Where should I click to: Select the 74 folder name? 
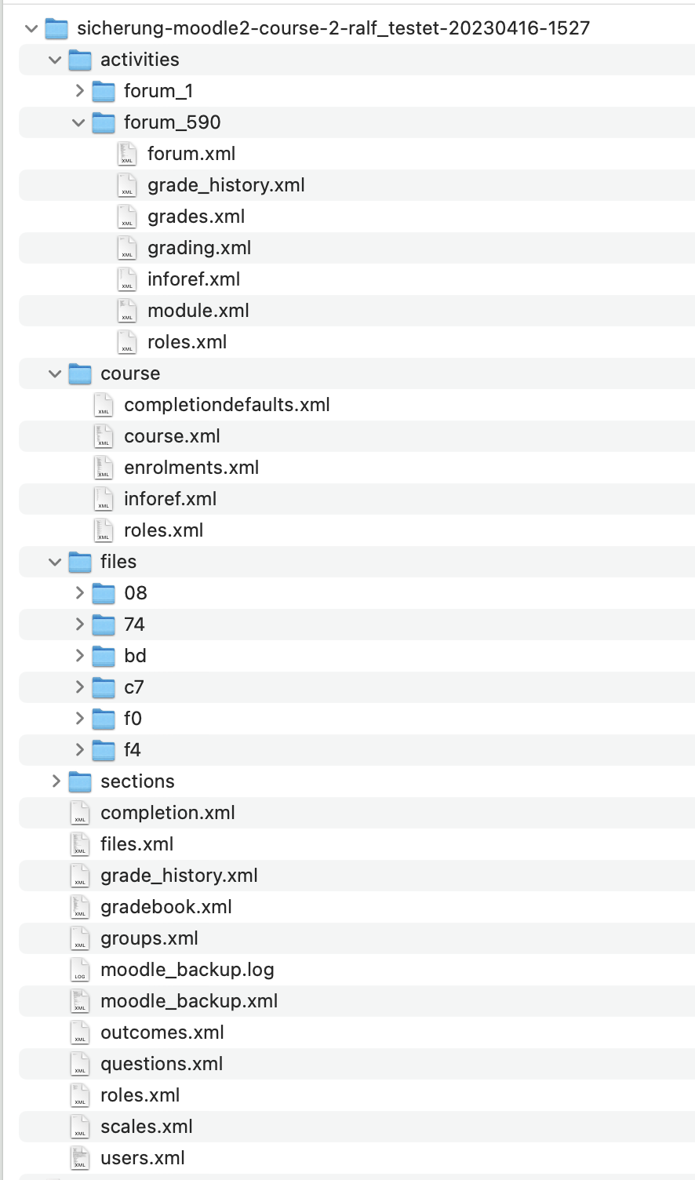(134, 625)
